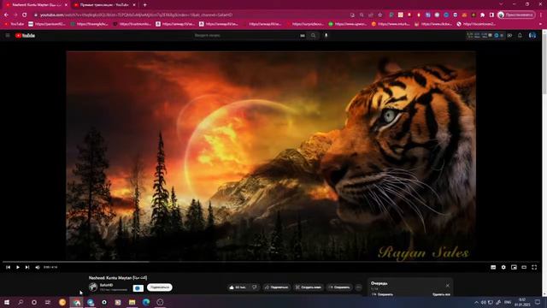
Task: Click the Подписаться subscribe button
Action: (160, 287)
